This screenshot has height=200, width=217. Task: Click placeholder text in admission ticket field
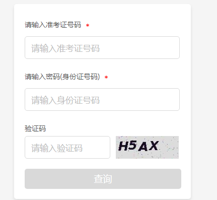coord(65,48)
